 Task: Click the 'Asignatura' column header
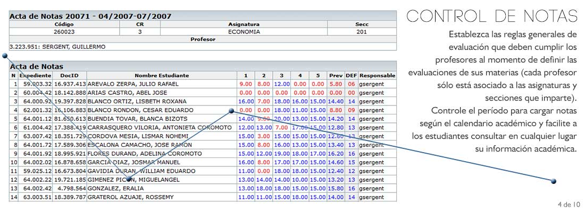[x=244, y=24]
